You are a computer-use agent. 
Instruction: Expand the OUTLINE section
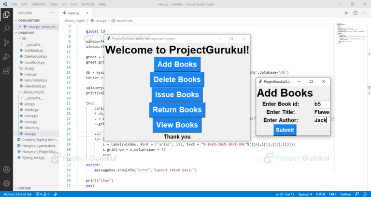click(25, 188)
